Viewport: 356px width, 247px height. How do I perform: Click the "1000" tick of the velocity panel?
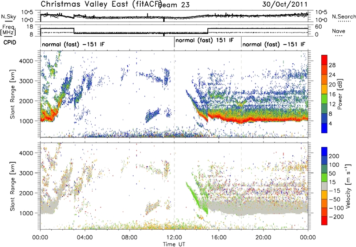26,213
